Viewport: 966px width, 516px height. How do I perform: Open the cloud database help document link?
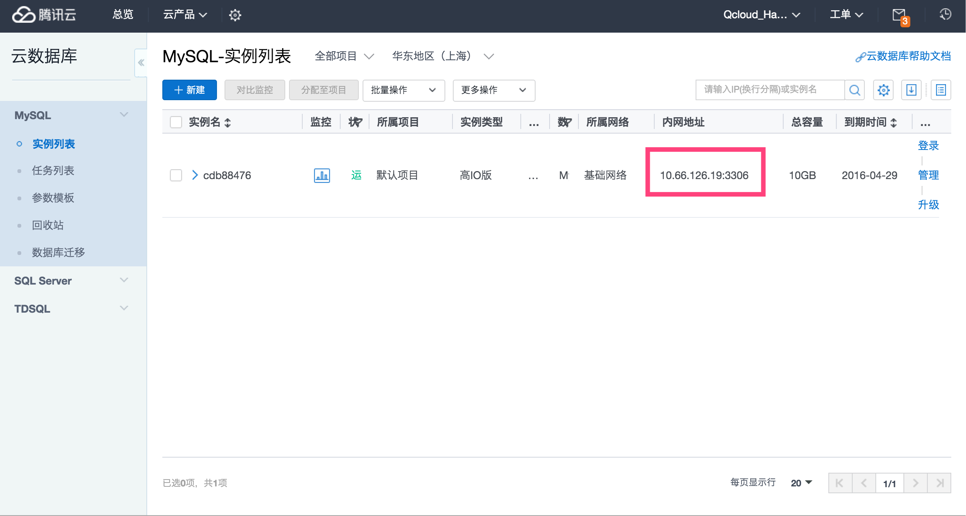[903, 56]
